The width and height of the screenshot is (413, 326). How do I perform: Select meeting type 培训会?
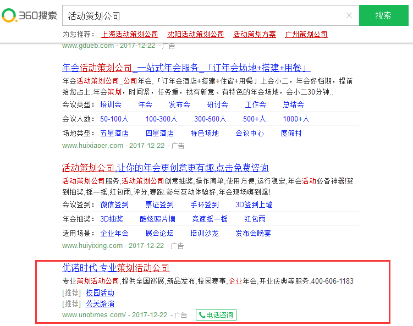[x=111, y=104]
